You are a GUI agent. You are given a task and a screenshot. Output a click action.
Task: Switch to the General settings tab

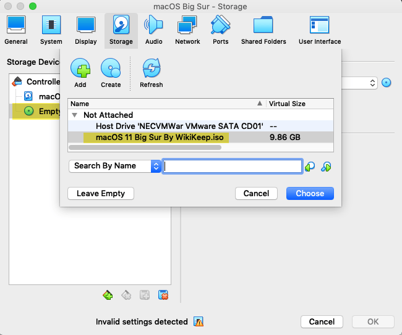tap(16, 29)
